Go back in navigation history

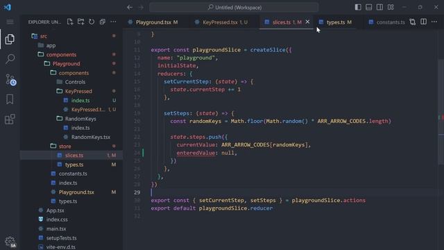[x=130, y=8]
